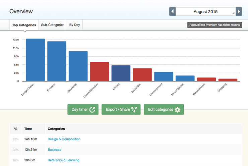
Task: Open the Business category link
Action: [x=54, y=150]
